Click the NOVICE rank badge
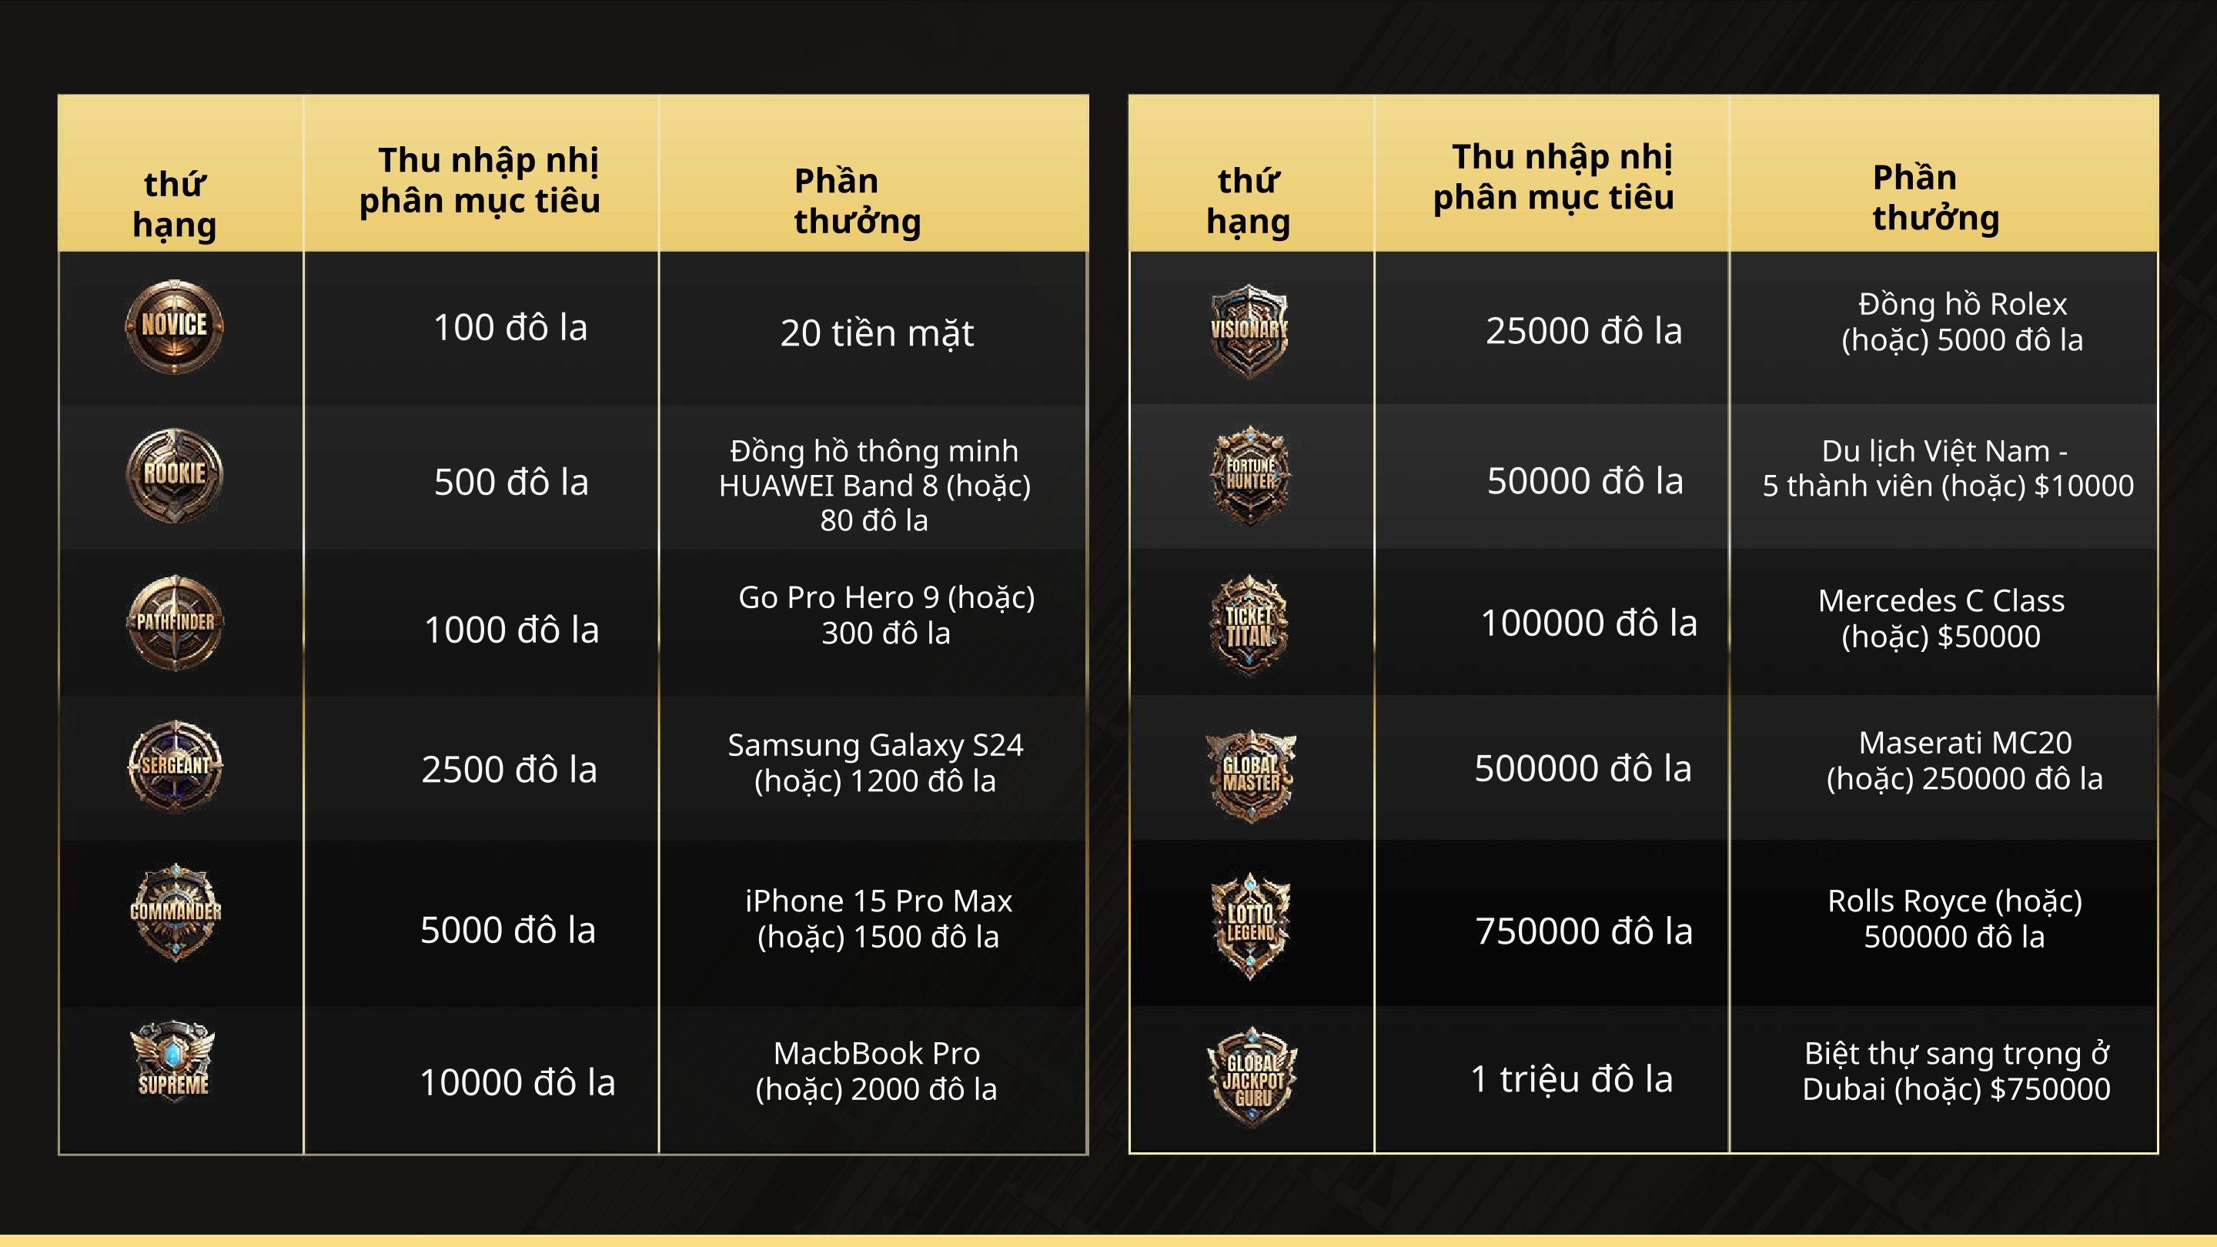Viewport: 2217px width, 1247px height. pos(175,326)
